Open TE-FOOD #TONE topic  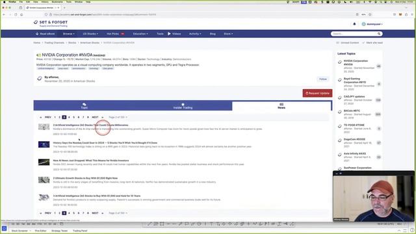click(354, 125)
